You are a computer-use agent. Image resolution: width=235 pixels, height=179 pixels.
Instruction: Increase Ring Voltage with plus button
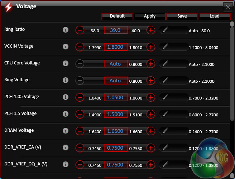[151, 81]
